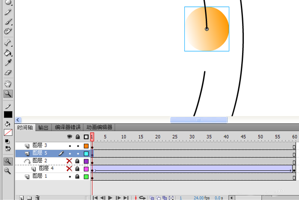Screen dimensions: 299x200
Task: Select the Pencil tool
Action: click(8, 12)
